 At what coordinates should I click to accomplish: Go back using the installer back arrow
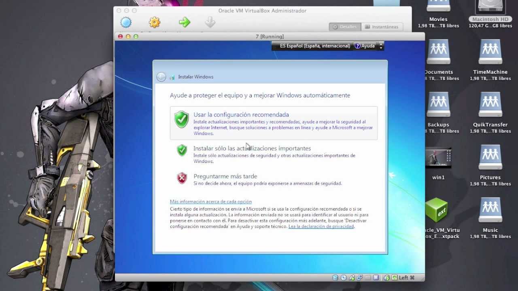tap(161, 77)
